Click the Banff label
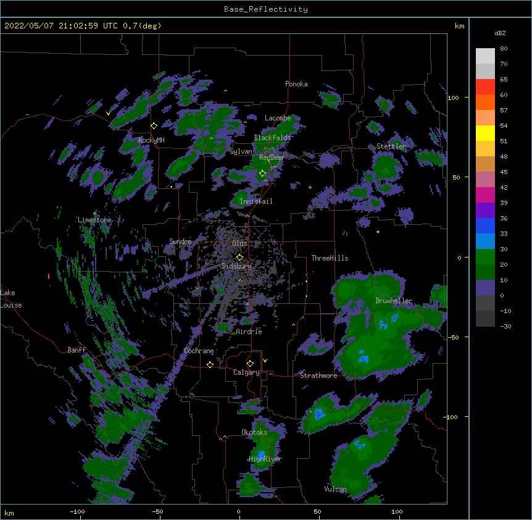Image resolution: width=532 pixels, height=520 pixels. pos(77,350)
